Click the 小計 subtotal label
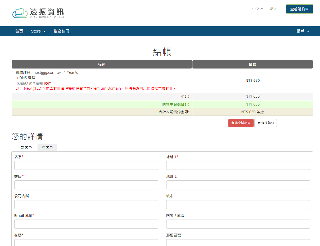 185,96
